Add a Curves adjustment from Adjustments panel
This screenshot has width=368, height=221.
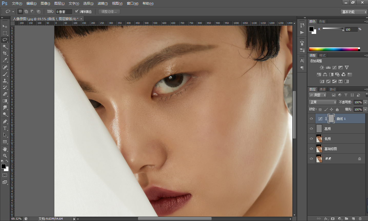pyautogui.click(x=334, y=68)
